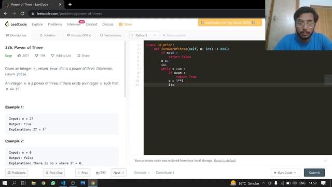332x187 pixels.
Task: Expand the Console panel
Action: (142, 173)
